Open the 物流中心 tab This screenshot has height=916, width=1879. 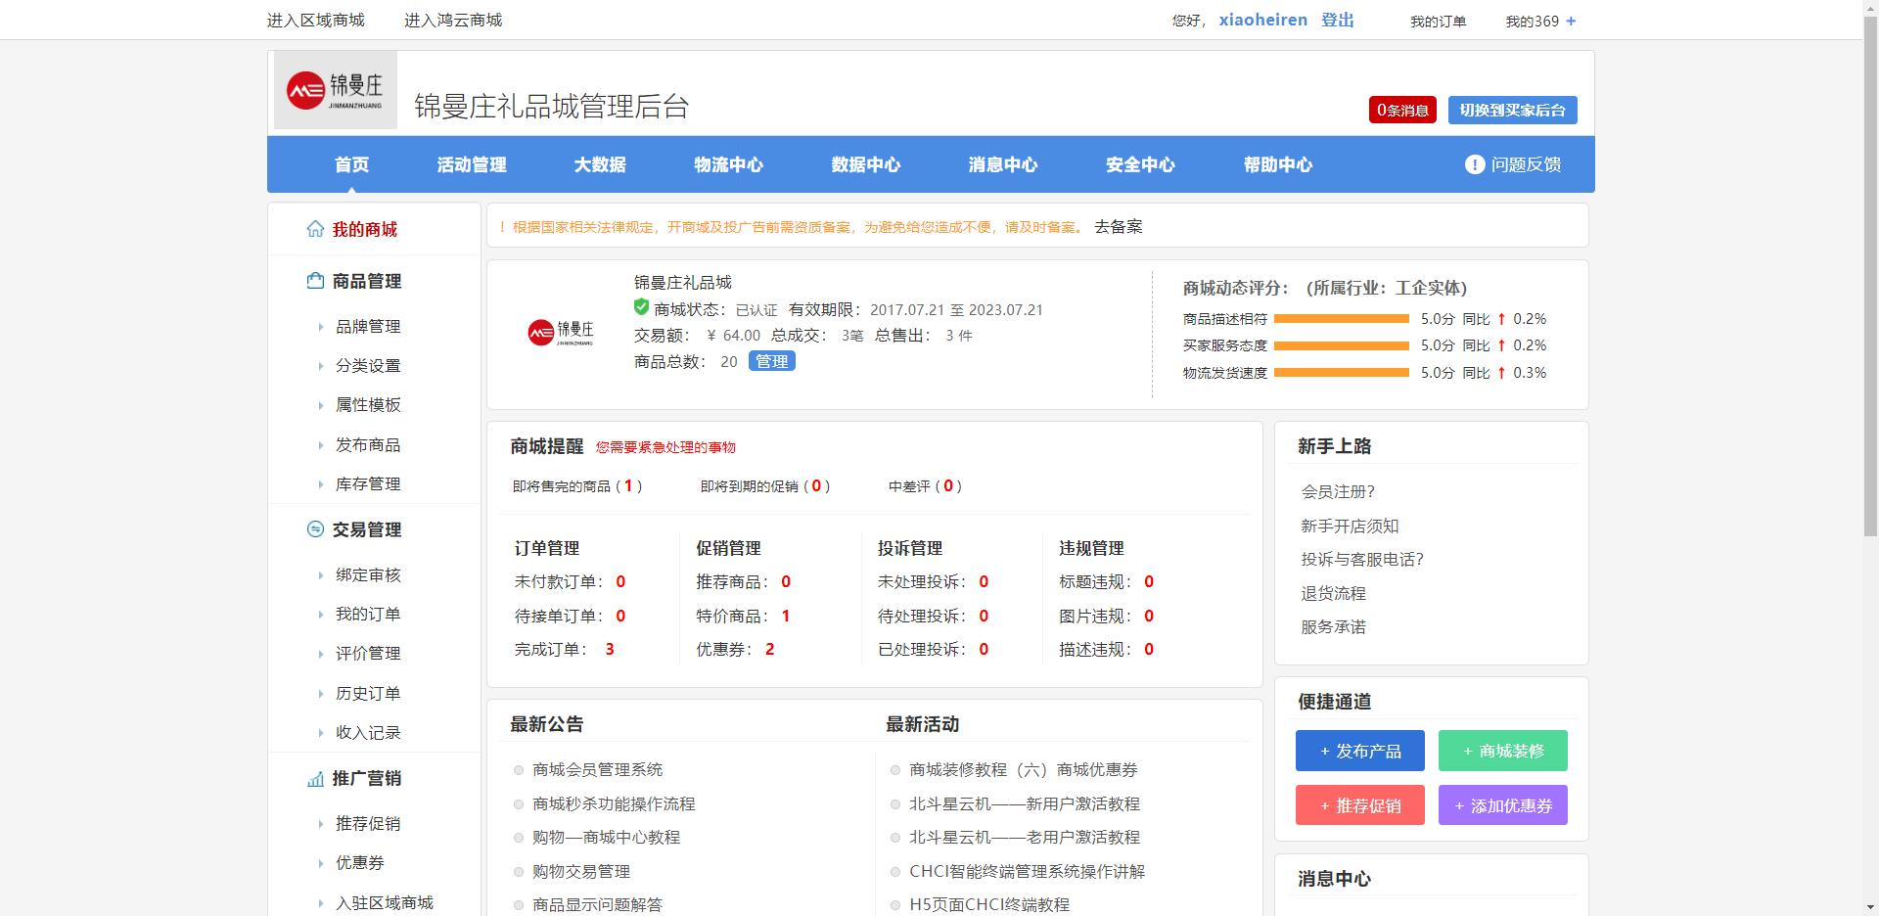(x=728, y=164)
